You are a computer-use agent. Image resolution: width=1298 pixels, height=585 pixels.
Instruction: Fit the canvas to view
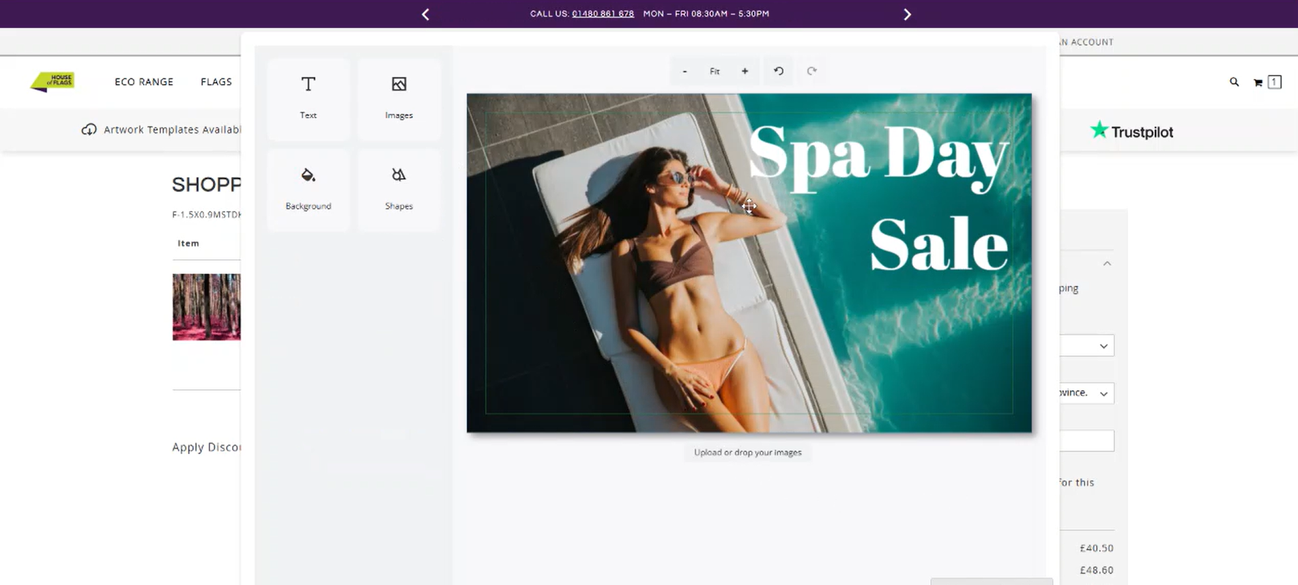(715, 71)
